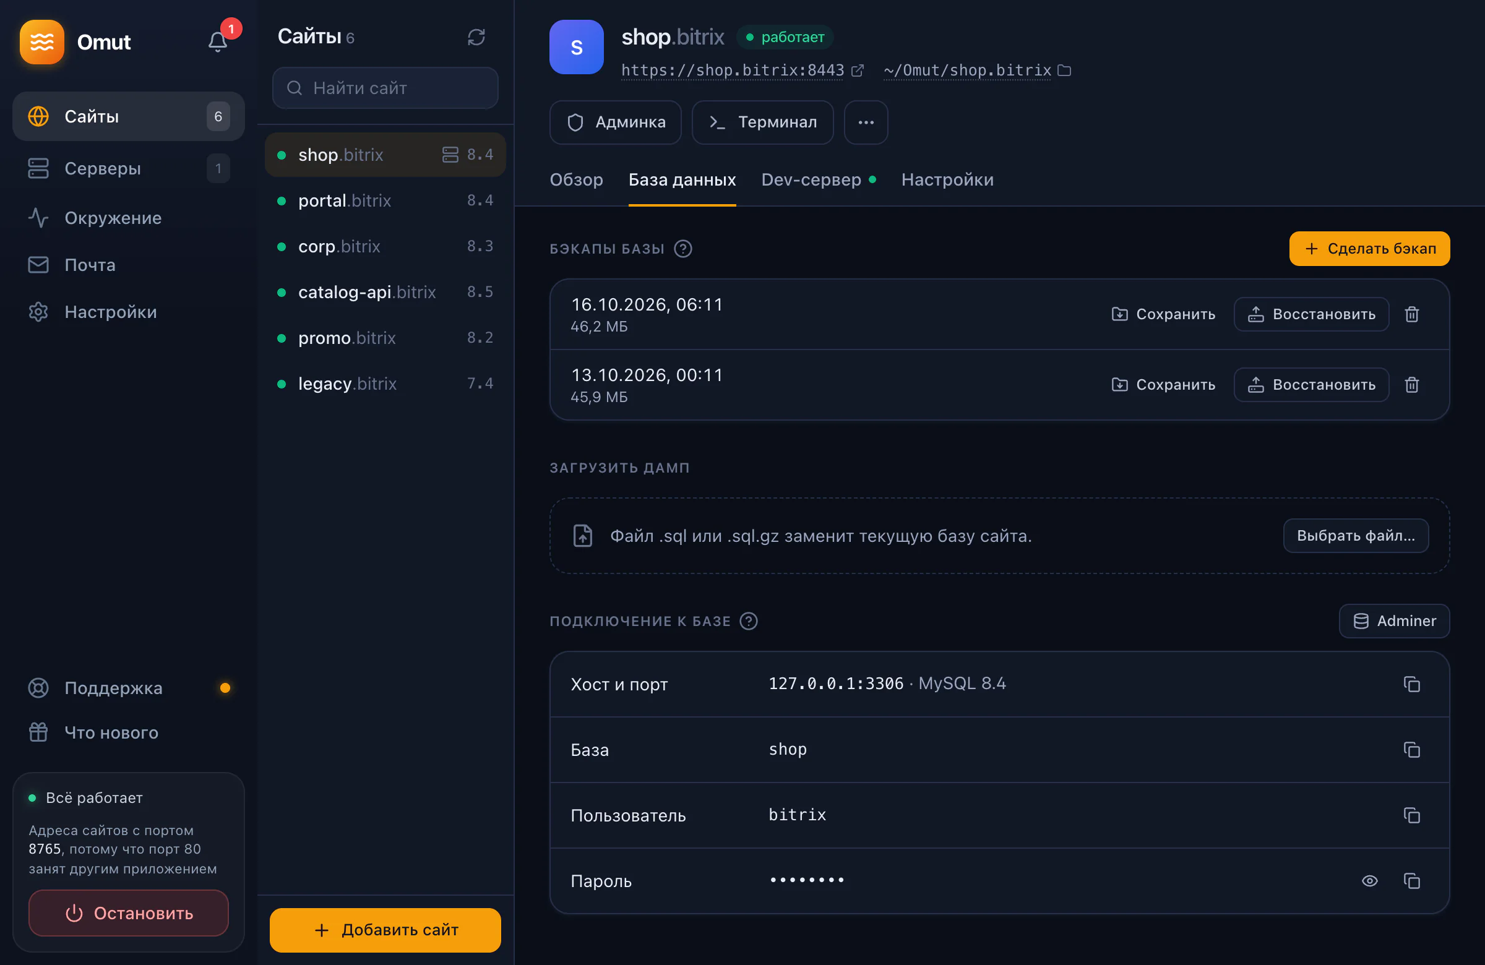Refresh the sites list
This screenshot has height=965, width=1485.
pyautogui.click(x=476, y=36)
